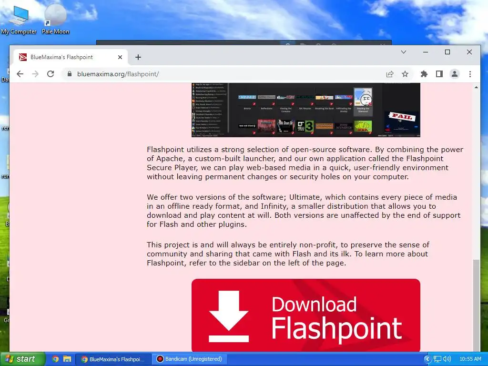Screen dimensions: 488x366
Task: Open Chrome three-dot menu
Action: coord(470,74)
